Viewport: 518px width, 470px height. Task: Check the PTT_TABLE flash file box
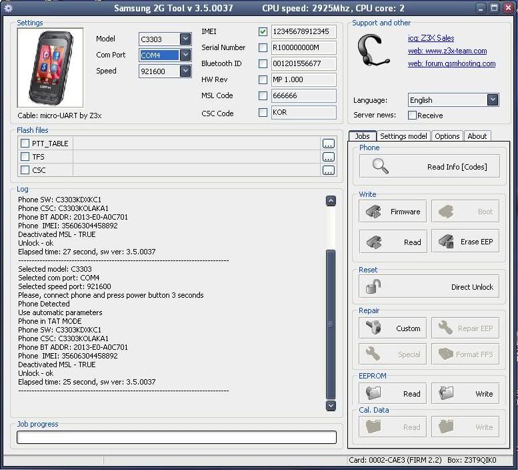(25, 144)
